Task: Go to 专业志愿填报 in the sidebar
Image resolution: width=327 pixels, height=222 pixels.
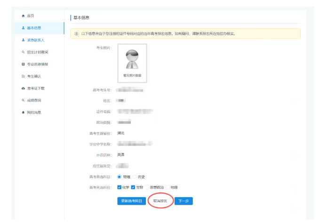Action: pyautogui.click(x=37, y=64)
